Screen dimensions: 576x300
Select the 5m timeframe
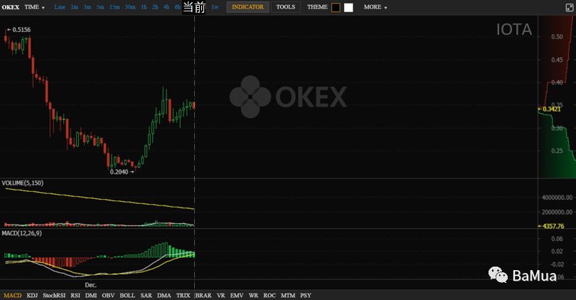click(100, 7)
